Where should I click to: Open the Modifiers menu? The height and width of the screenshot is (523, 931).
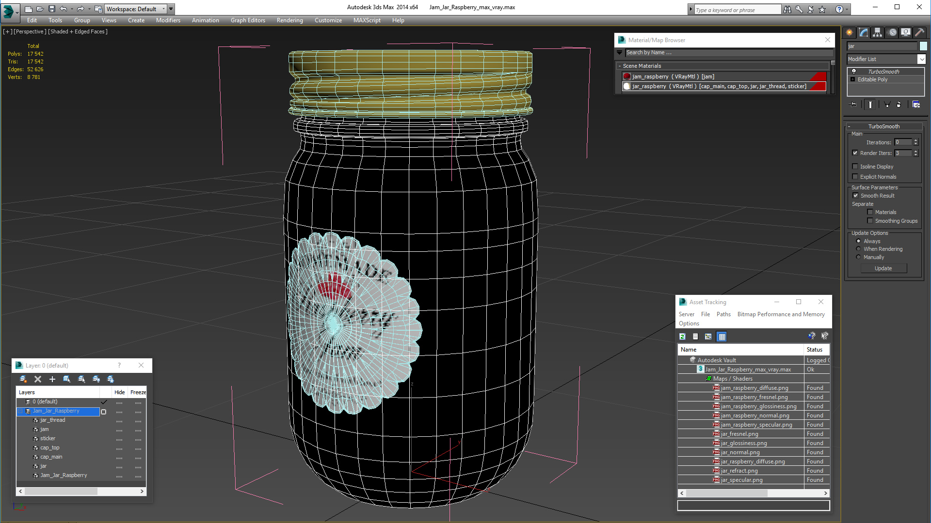coord(168,20)
